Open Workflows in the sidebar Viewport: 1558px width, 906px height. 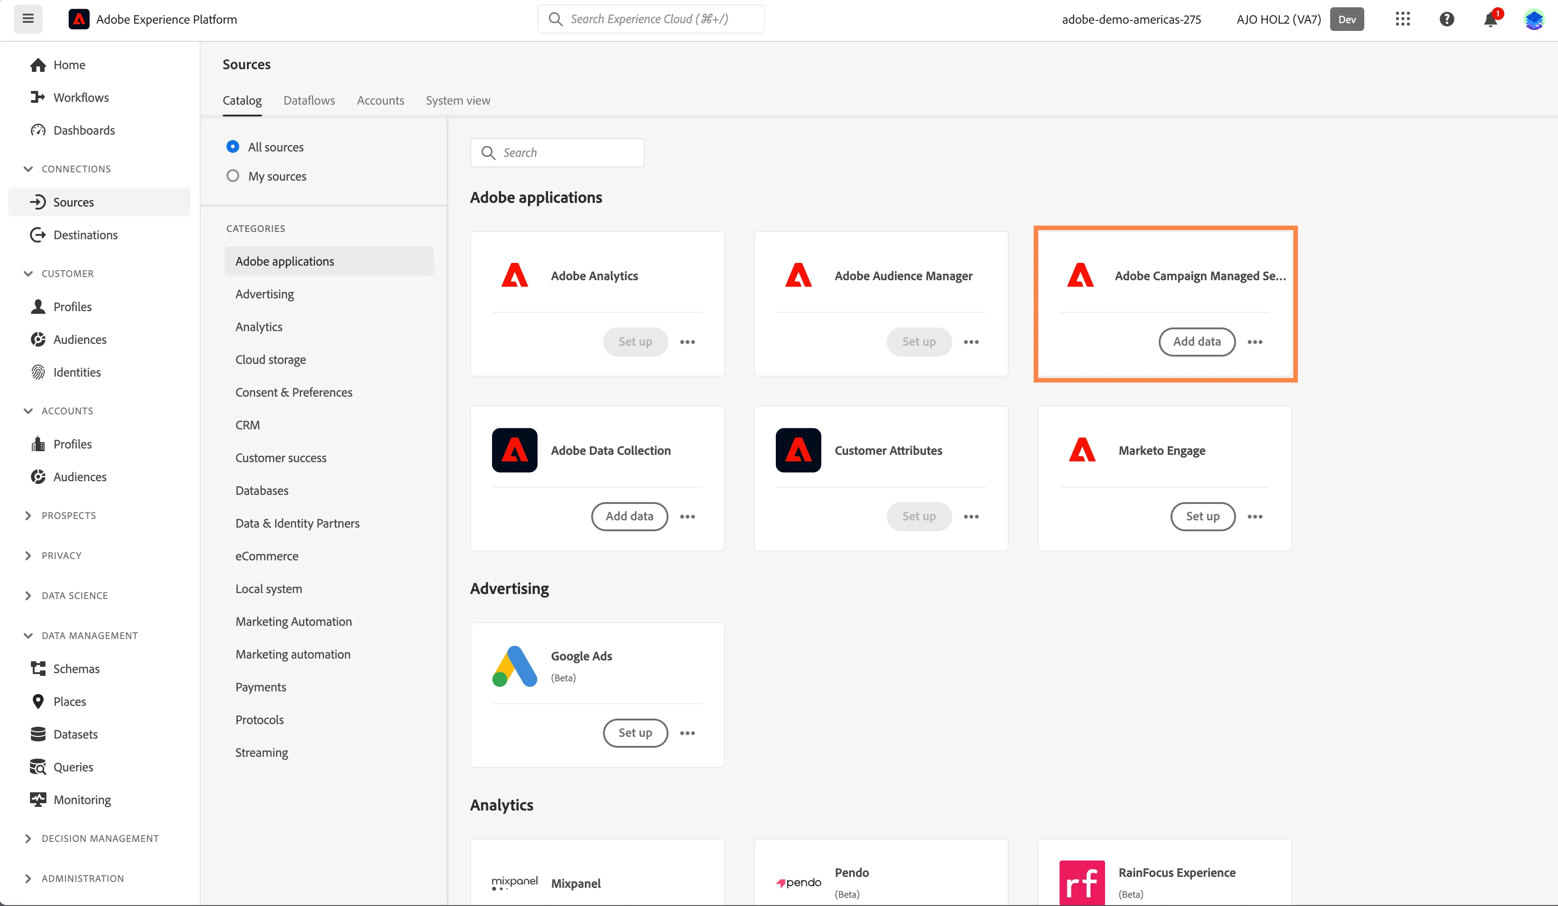pos(81,98)
